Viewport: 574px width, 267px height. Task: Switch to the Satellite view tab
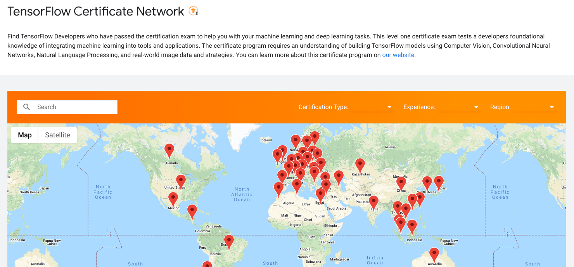[57, 135]
